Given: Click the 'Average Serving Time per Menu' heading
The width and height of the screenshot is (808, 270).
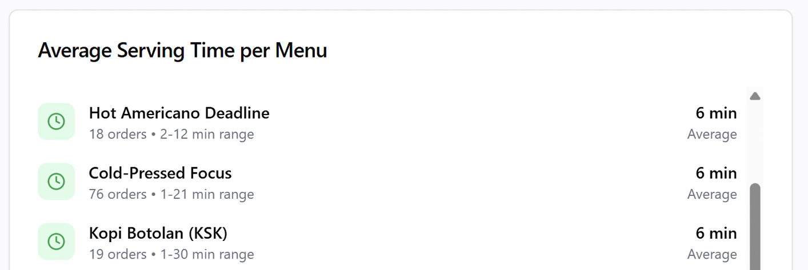Looking at the screenshot, I should (x=182, y=51).
